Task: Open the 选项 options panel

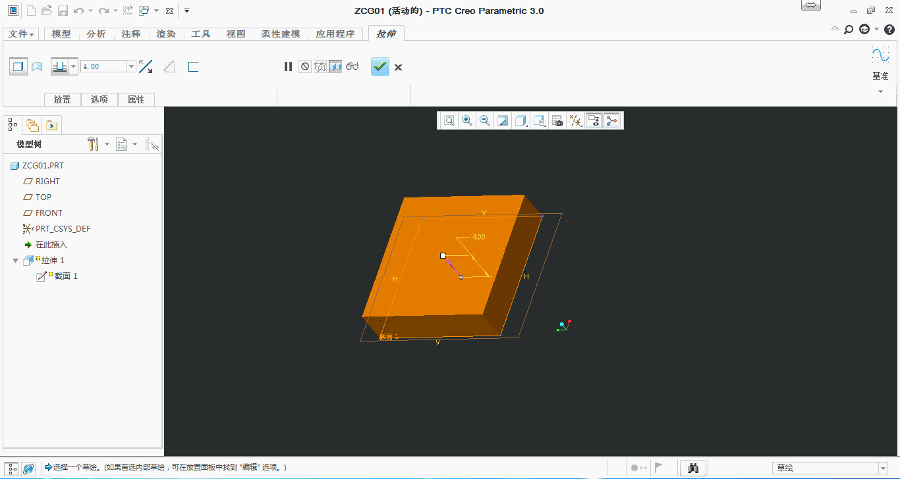Action: coord(99,99)
